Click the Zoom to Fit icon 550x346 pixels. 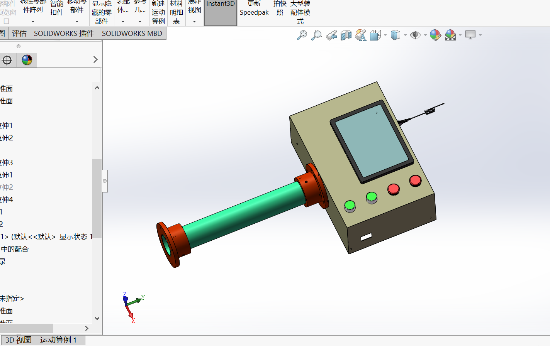coord(302,35)
